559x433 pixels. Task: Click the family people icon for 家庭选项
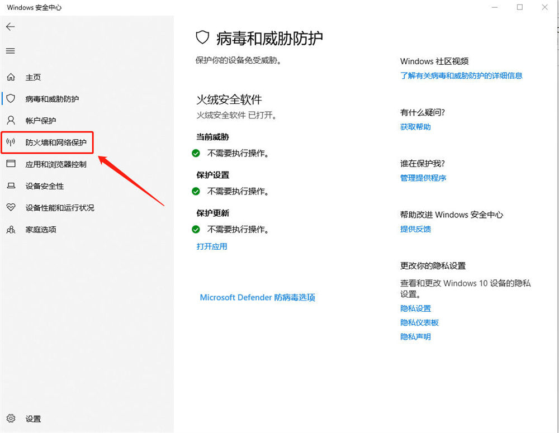11,229
